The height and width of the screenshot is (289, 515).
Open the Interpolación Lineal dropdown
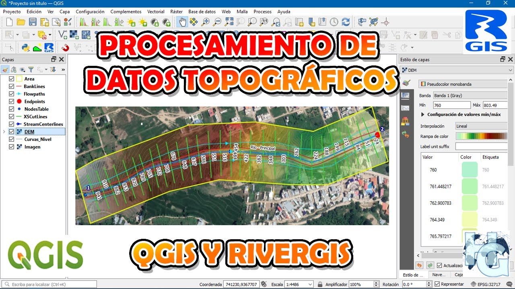coord(481,126)
